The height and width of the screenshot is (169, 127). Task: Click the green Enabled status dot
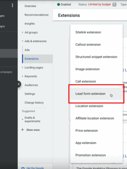pyautogui.click(x=58, y=4)
